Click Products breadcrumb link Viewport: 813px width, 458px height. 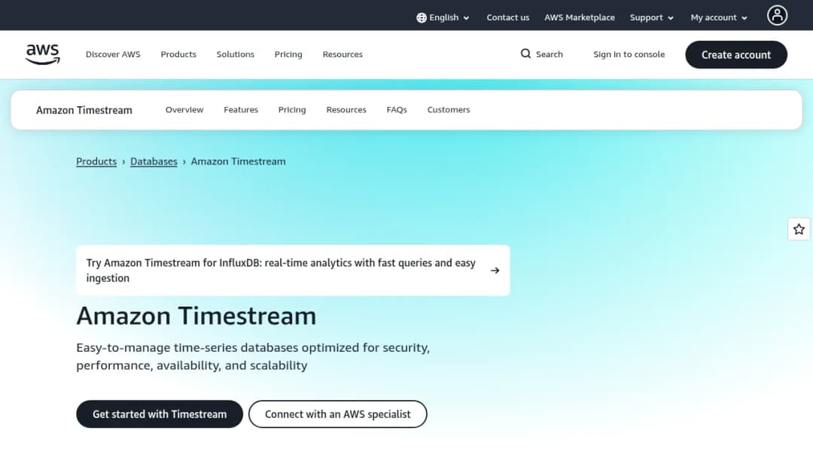pos(96,161)
